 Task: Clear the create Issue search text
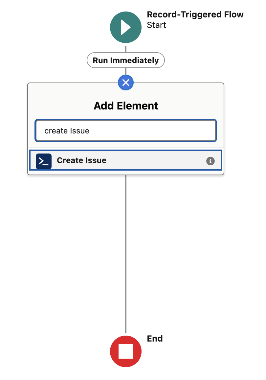tap(67, 131)
